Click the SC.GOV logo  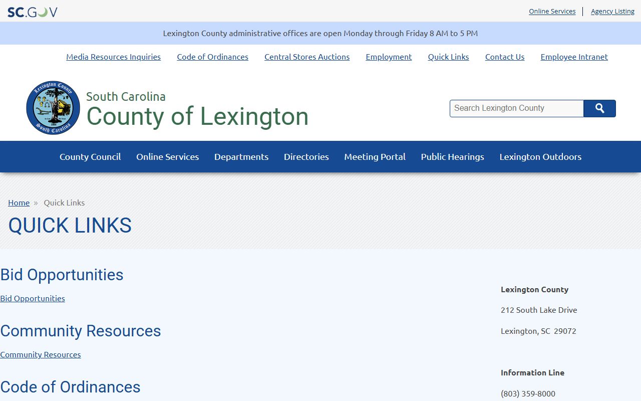33,12
